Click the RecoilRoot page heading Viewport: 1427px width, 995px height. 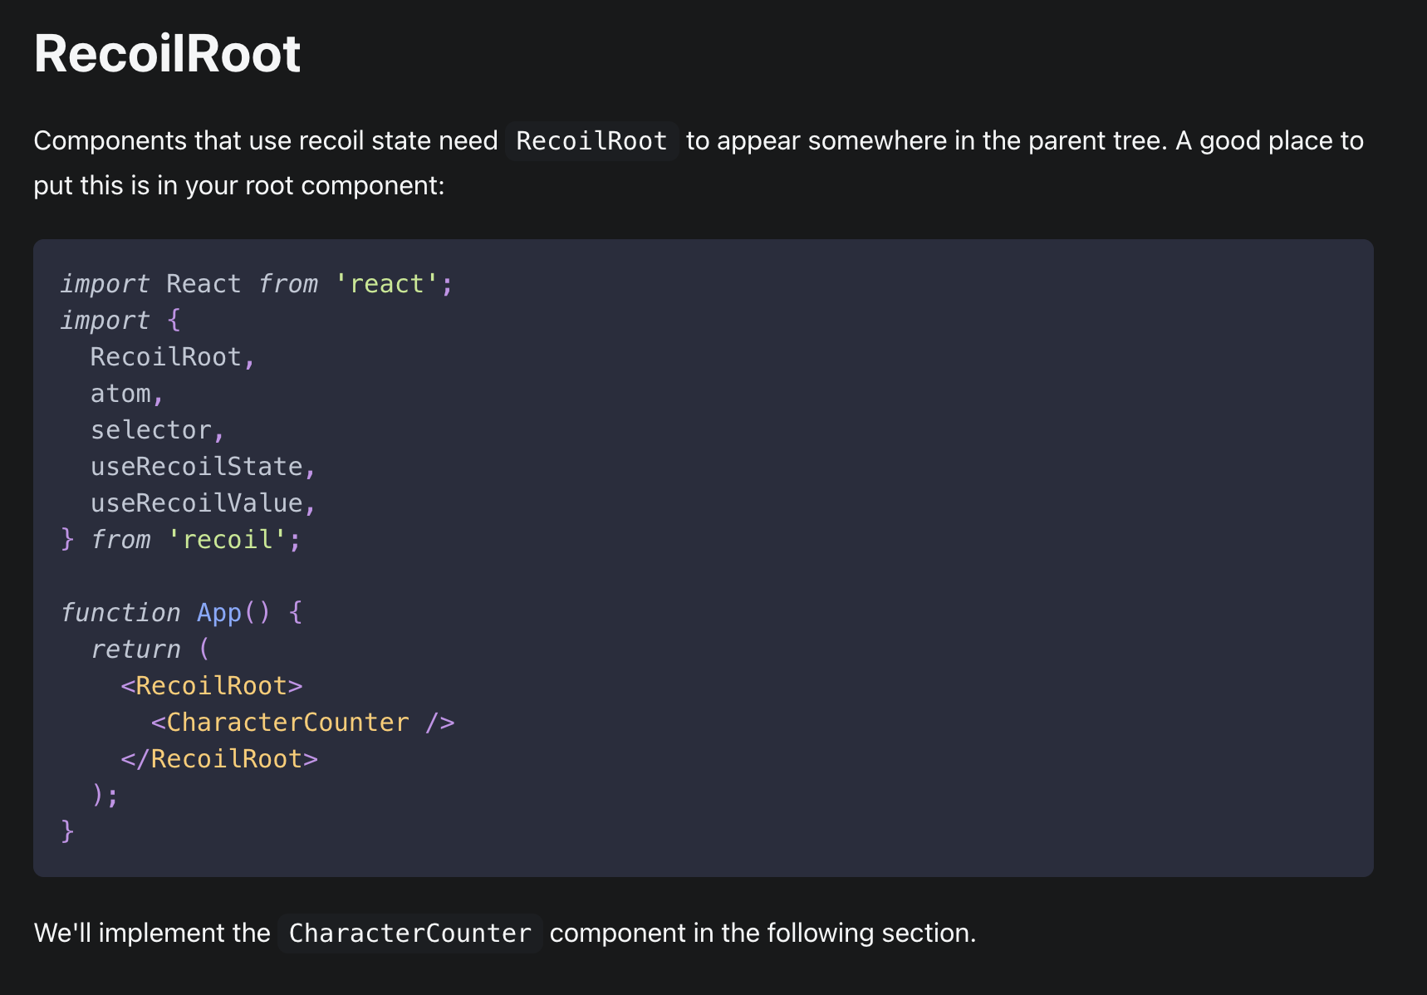tap(167, 54)
